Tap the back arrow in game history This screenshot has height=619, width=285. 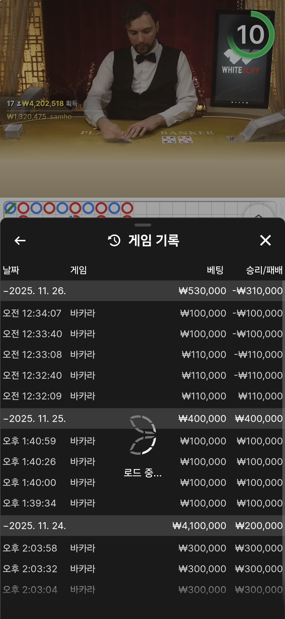[x=20, y=240]
